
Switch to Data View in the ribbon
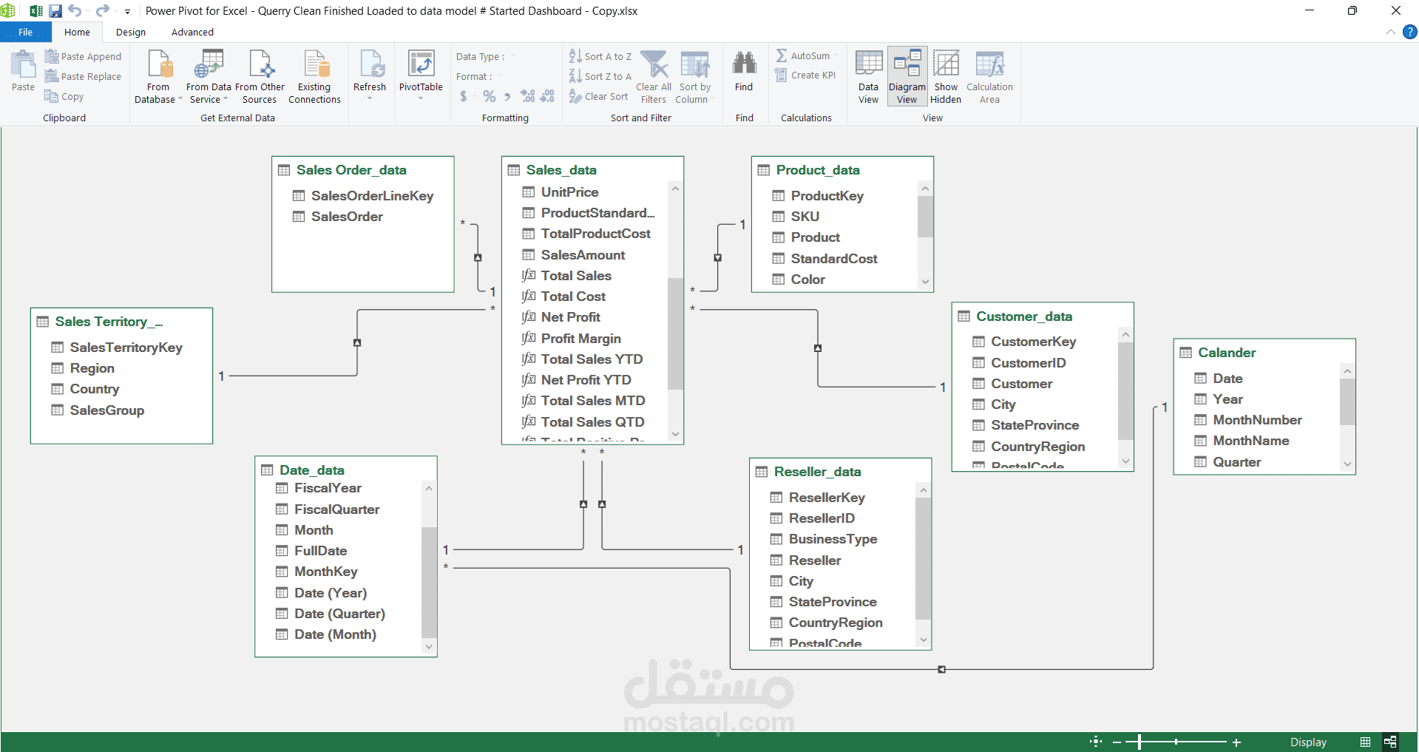[x=869, y=77]
